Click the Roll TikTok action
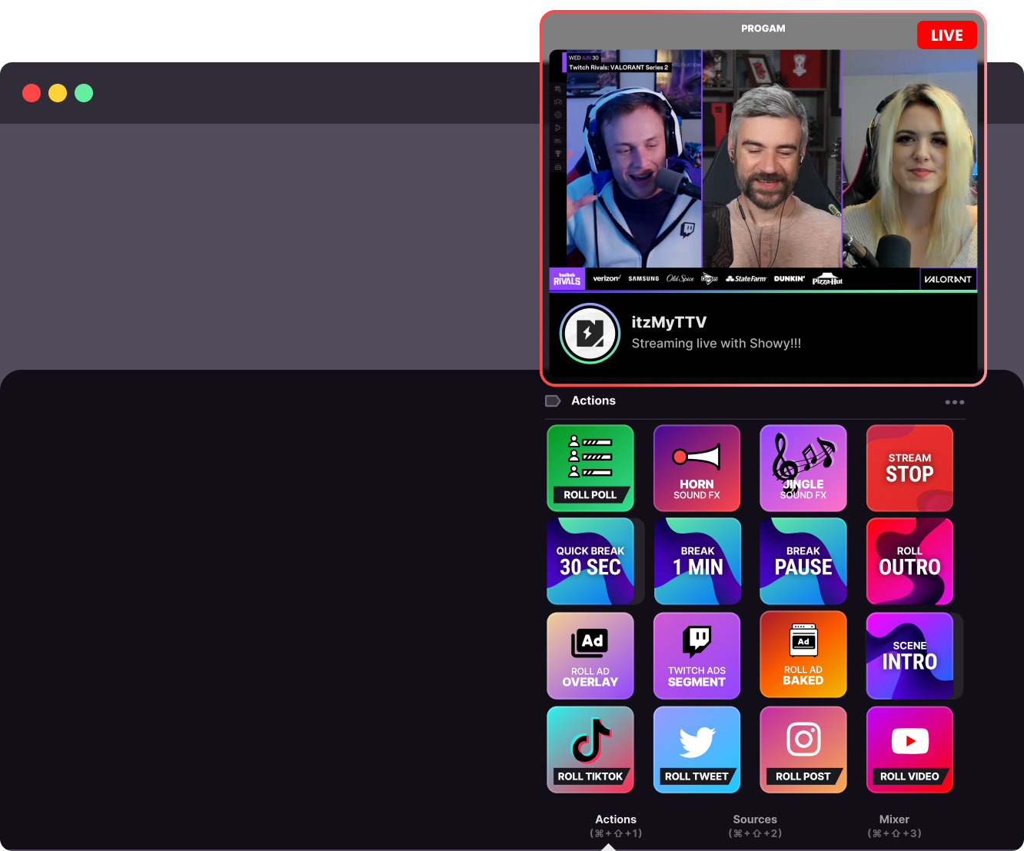The width and height of the screenshot is (1024, 851). [x=590, y=750]
